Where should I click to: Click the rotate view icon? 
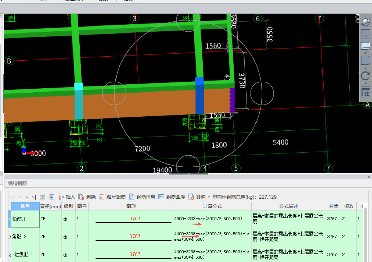click(365, 76)
